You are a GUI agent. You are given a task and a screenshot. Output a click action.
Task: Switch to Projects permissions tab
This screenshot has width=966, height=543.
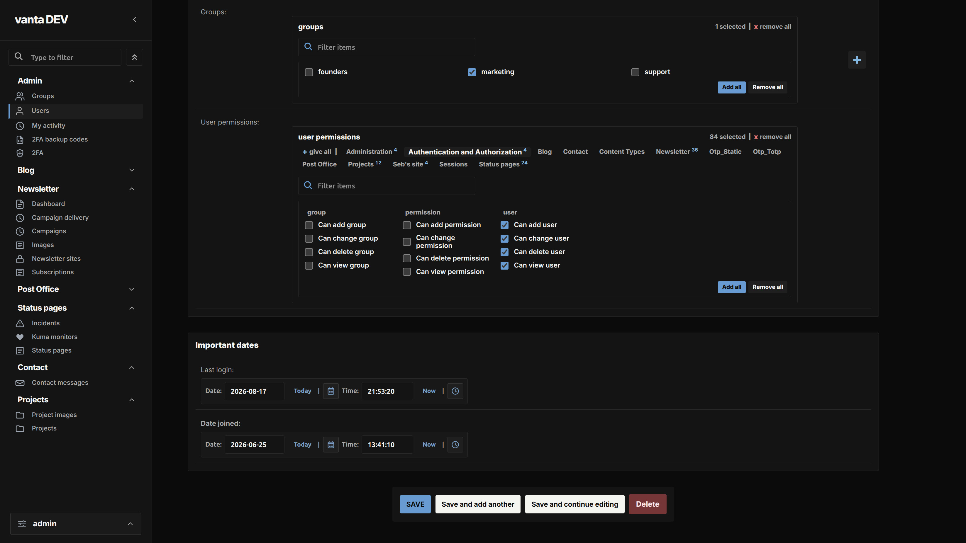click(x=365, y=164)
